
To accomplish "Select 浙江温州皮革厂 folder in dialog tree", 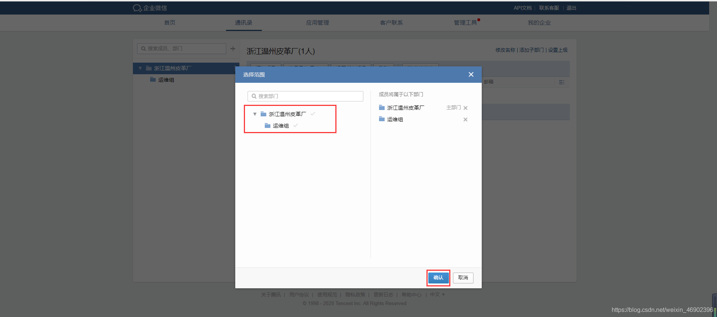I will click(x=283, y=114).
